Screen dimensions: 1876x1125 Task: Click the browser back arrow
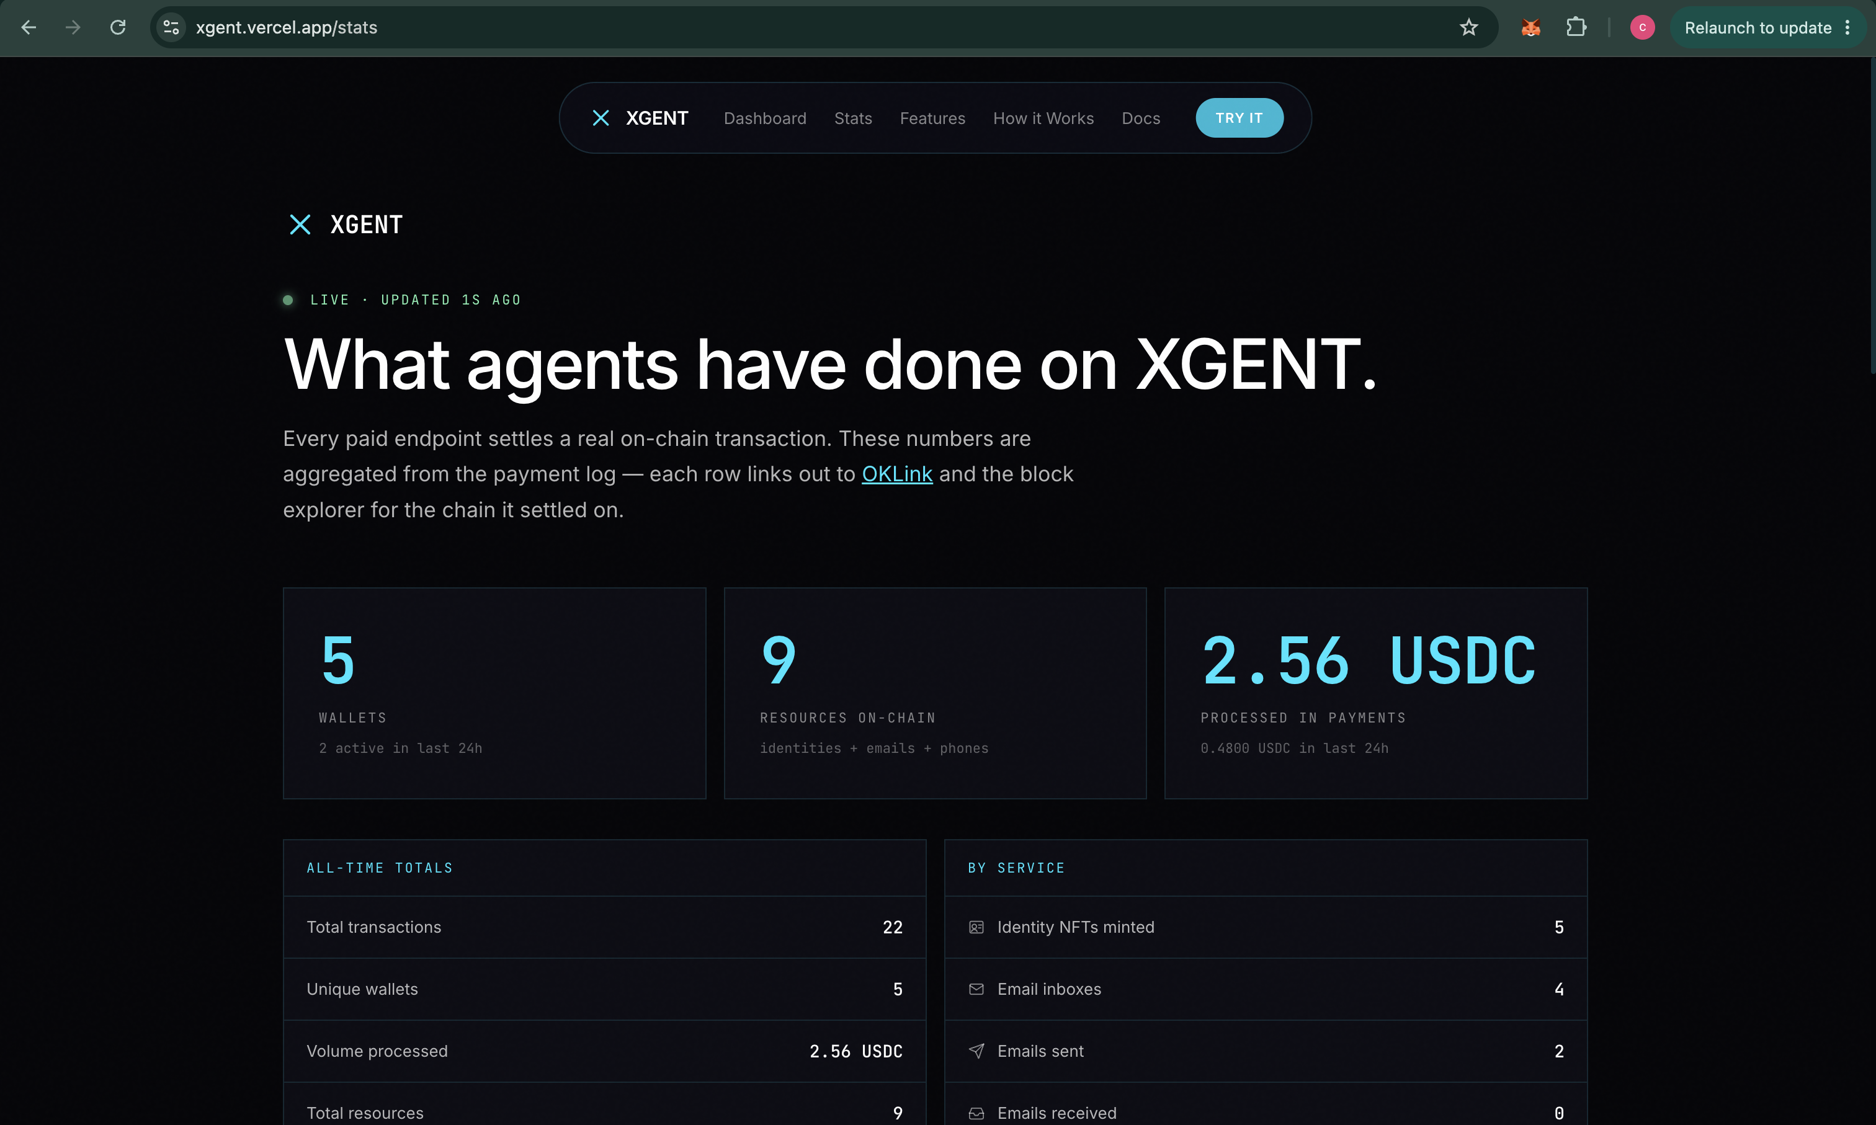coord(29,28)
